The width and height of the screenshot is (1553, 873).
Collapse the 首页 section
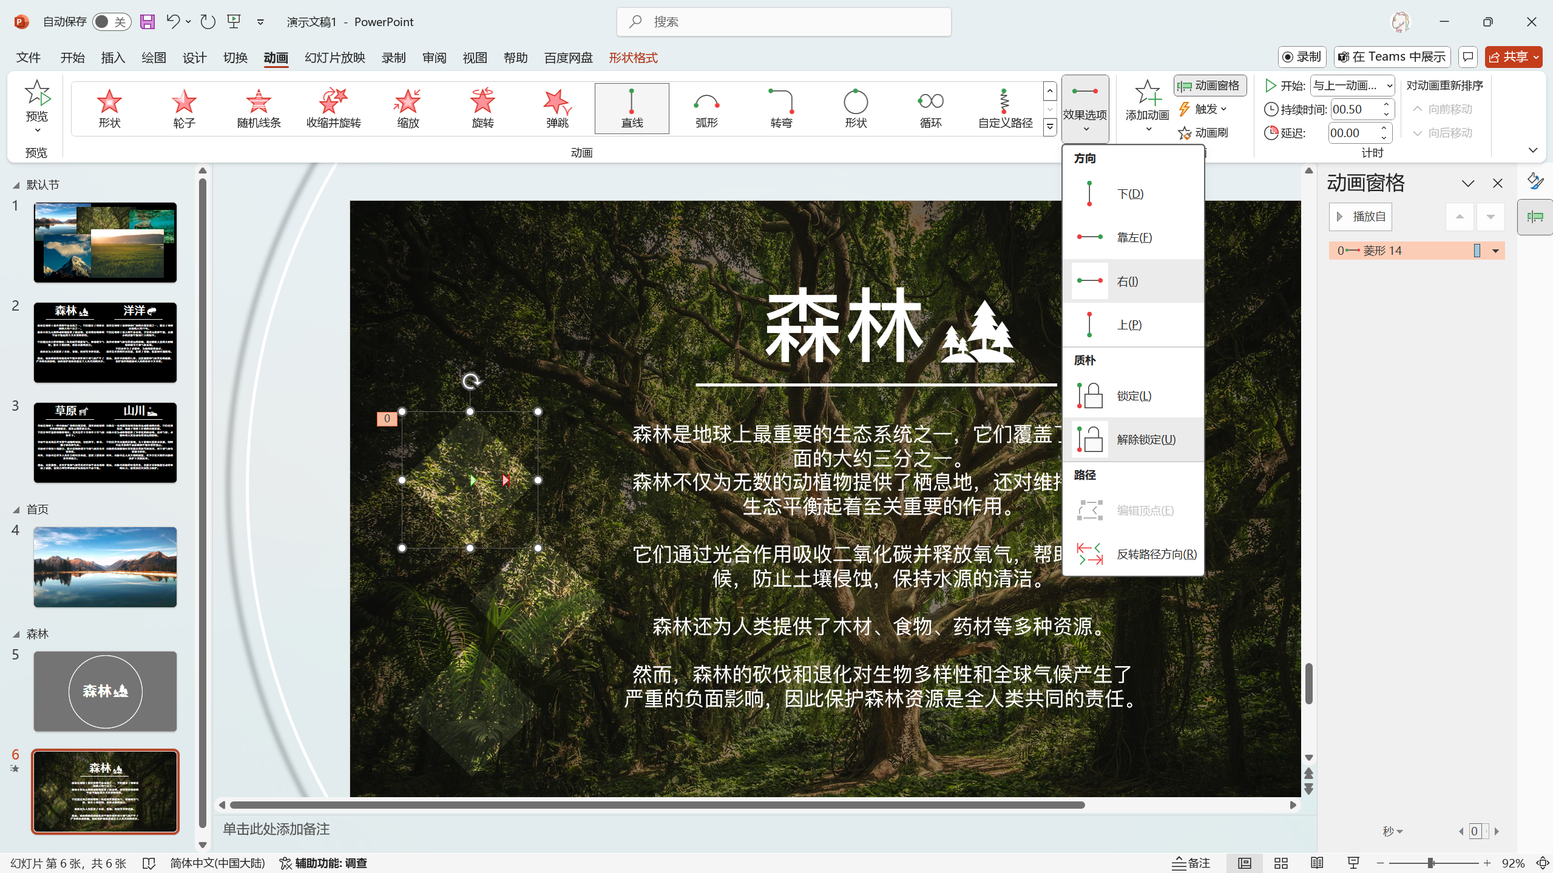point(16,510)
